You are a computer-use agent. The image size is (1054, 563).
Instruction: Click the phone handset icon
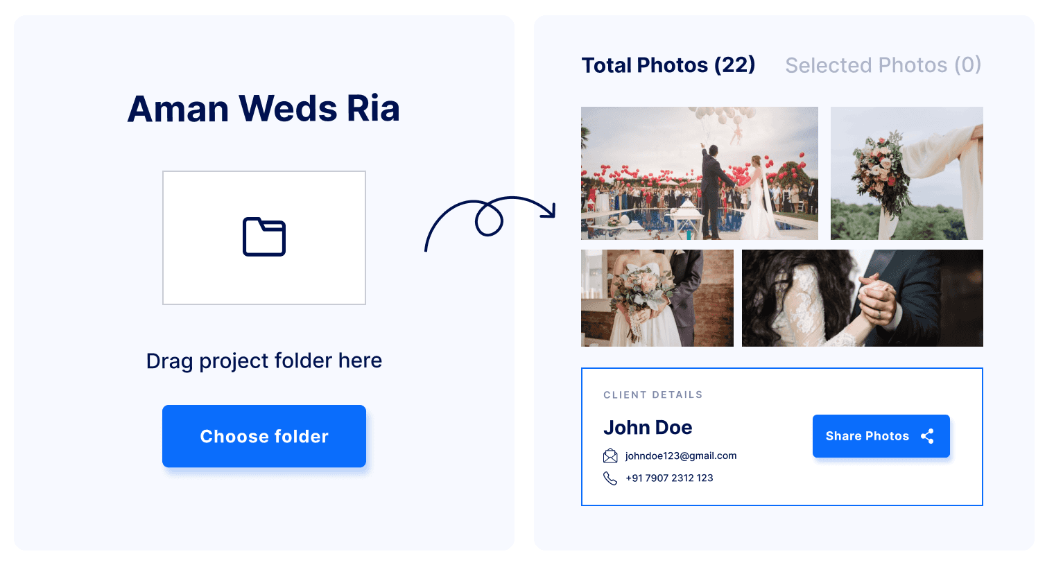(x=610, y=478)
